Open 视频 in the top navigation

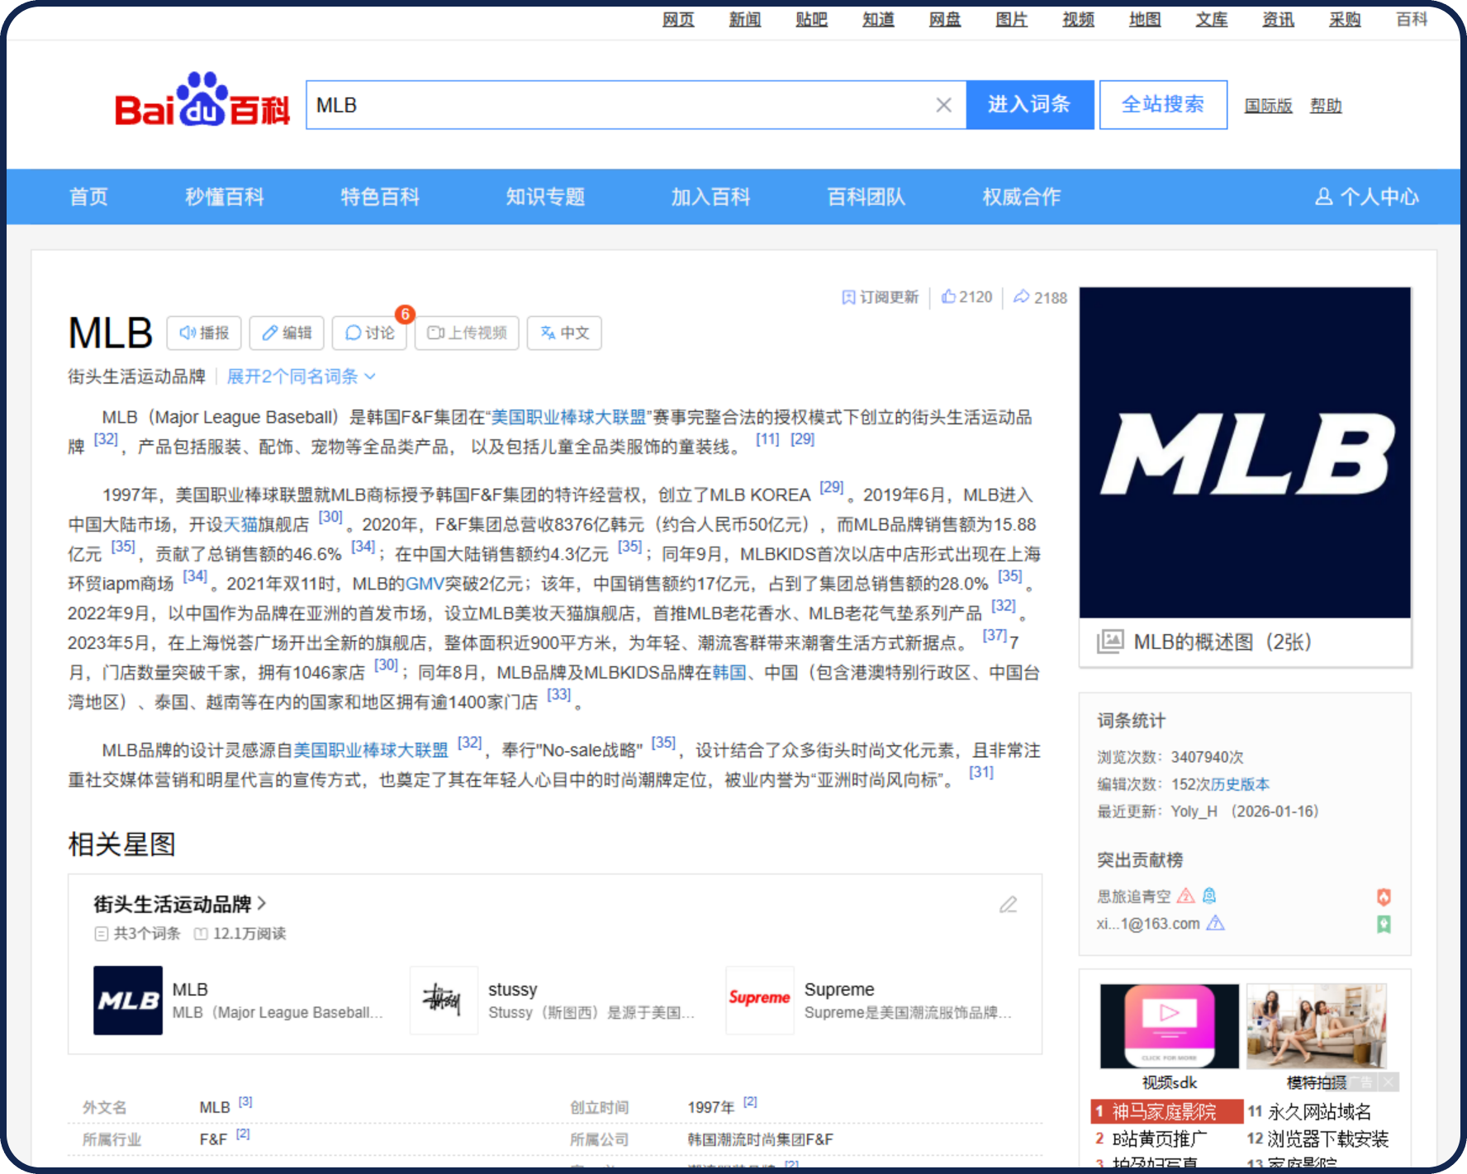click(1078, 19)
